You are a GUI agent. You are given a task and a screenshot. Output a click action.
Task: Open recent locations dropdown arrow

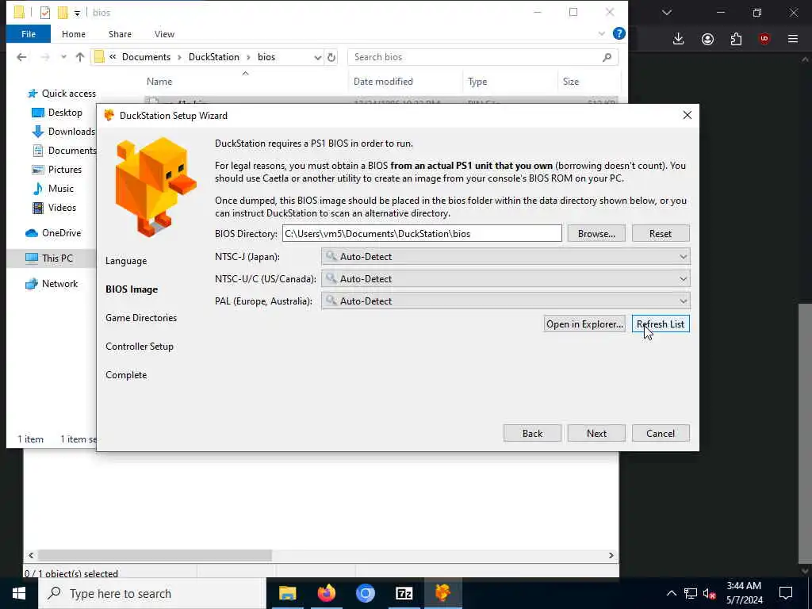63,57
